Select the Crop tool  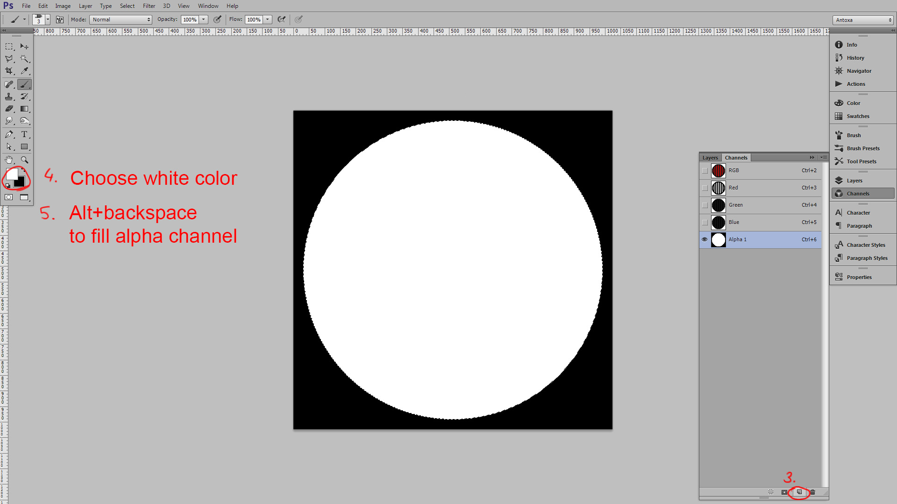click(9, 71)
